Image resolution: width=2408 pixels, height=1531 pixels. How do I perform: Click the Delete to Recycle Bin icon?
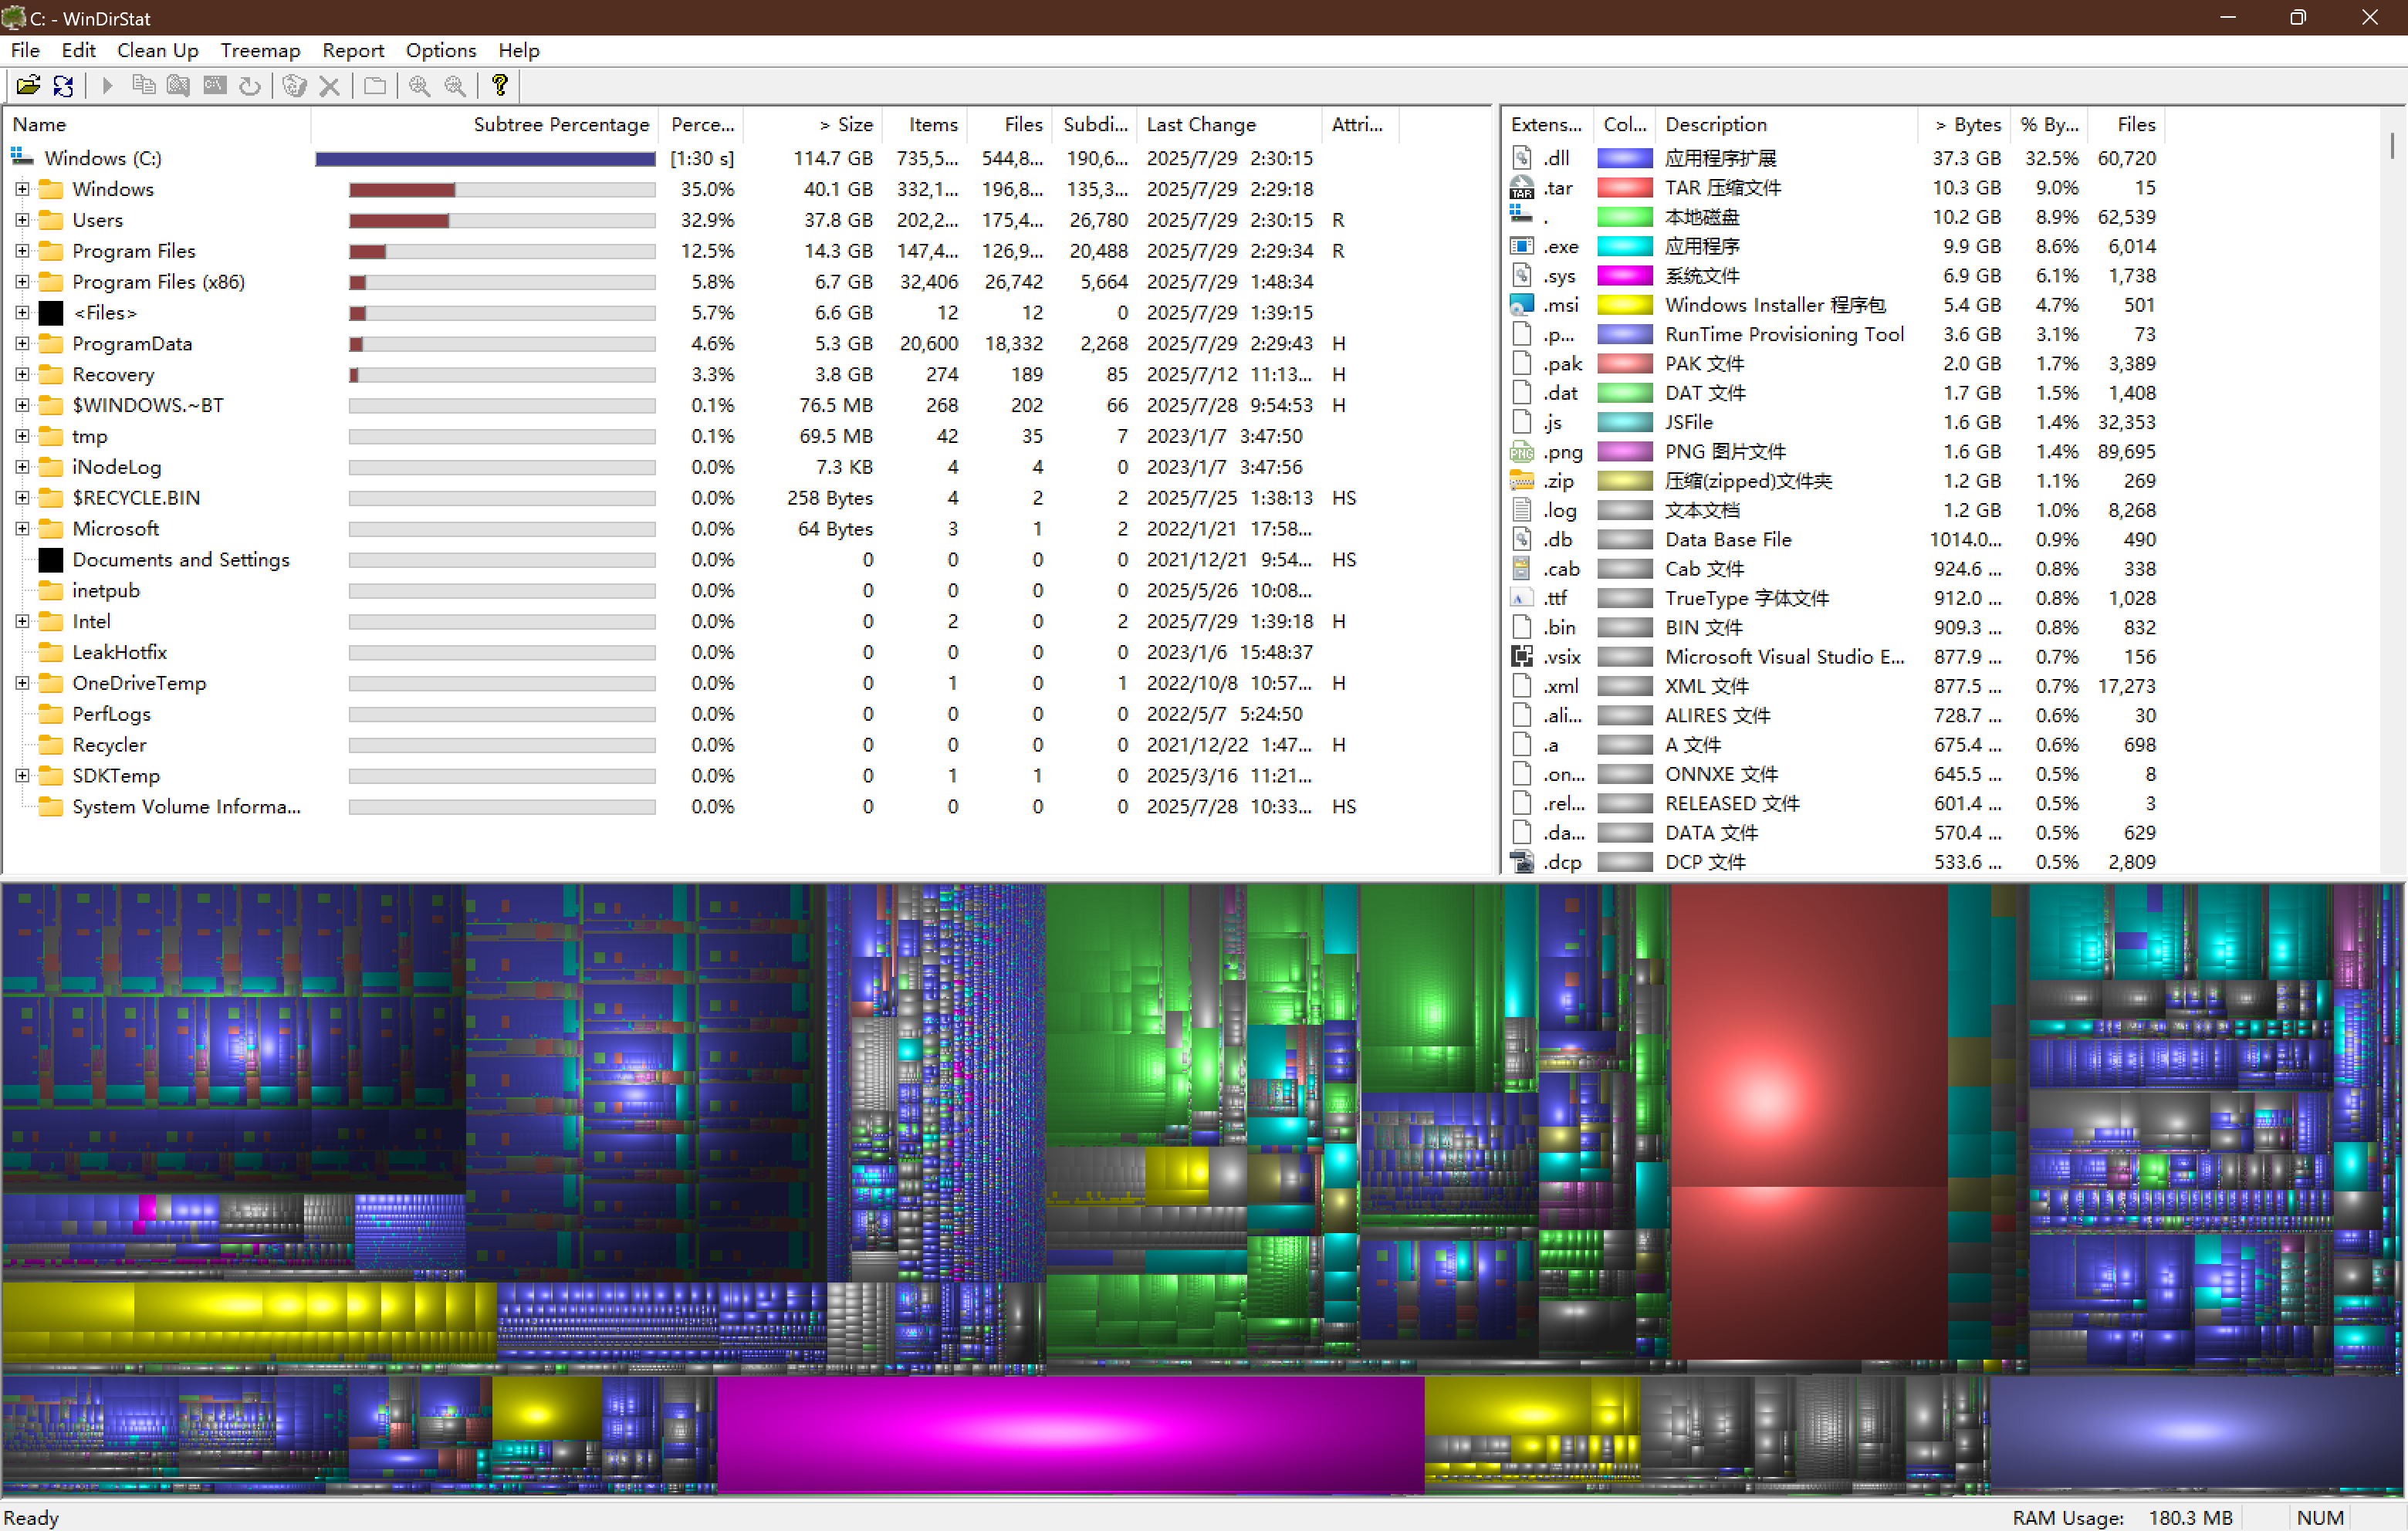[x=293, y=86]
